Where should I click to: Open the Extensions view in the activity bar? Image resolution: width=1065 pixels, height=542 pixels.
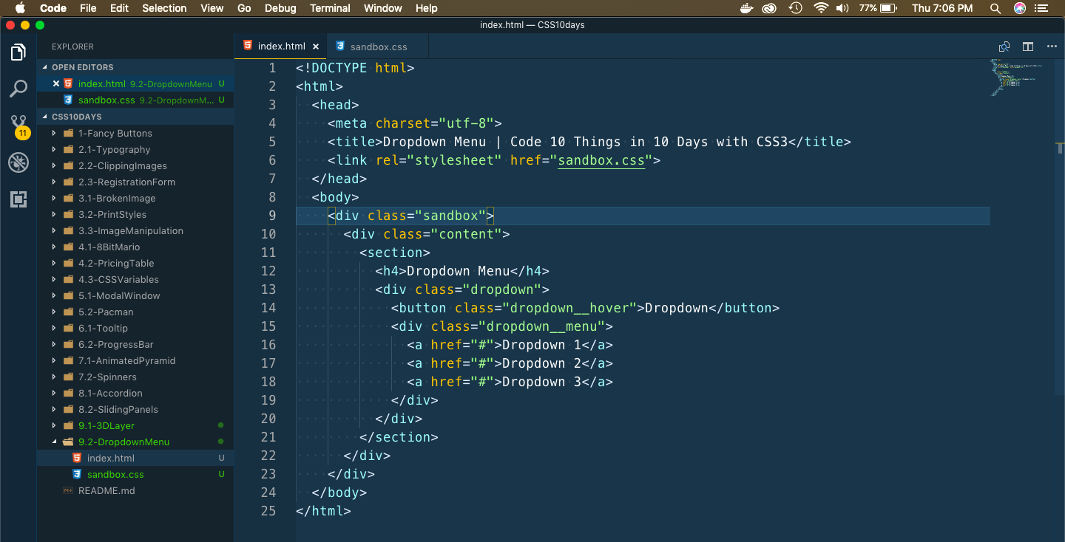(x=18, y=199)
